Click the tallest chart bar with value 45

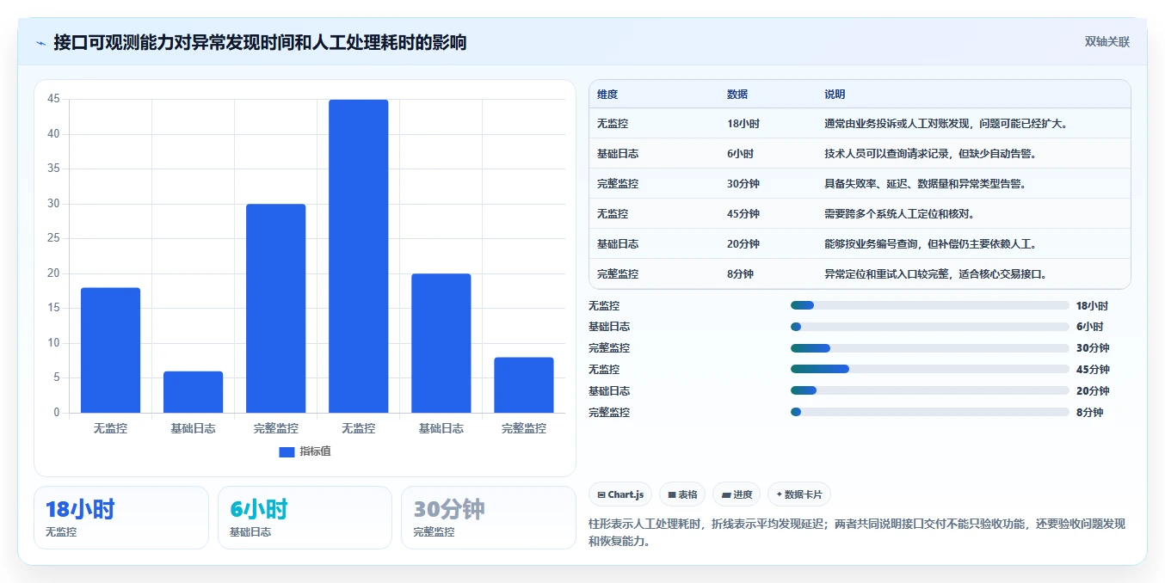pos(358,256)
